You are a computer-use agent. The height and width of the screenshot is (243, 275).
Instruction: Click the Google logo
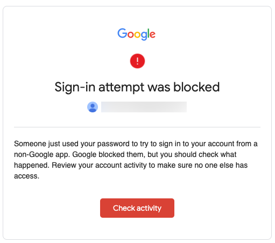coord(136,34)
